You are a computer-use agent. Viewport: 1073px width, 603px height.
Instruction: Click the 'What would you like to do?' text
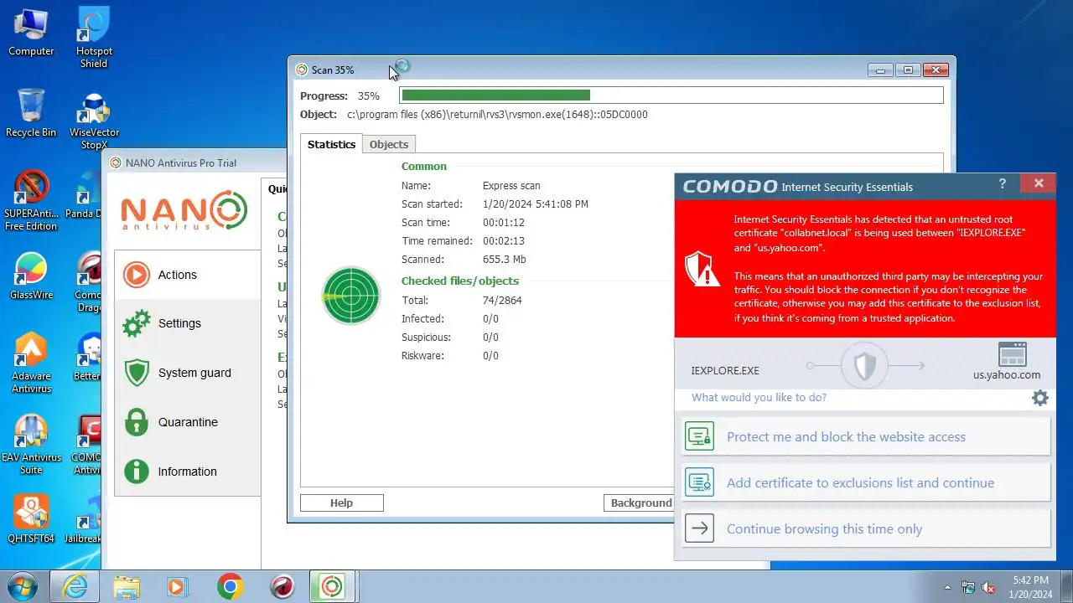[759, 397]
